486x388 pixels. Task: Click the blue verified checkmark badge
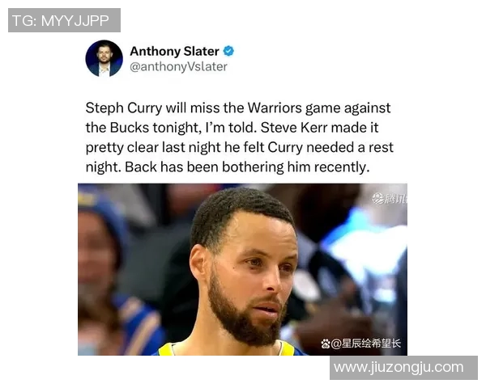click(228, 51)
